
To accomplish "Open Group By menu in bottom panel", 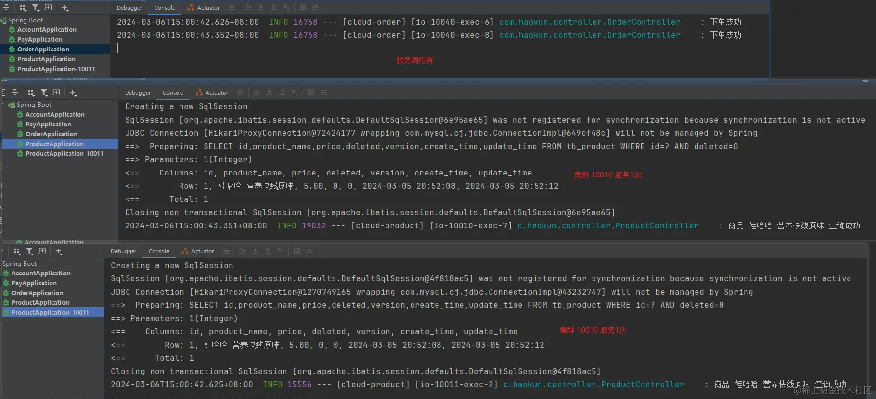I will click(x=17, y=251).
